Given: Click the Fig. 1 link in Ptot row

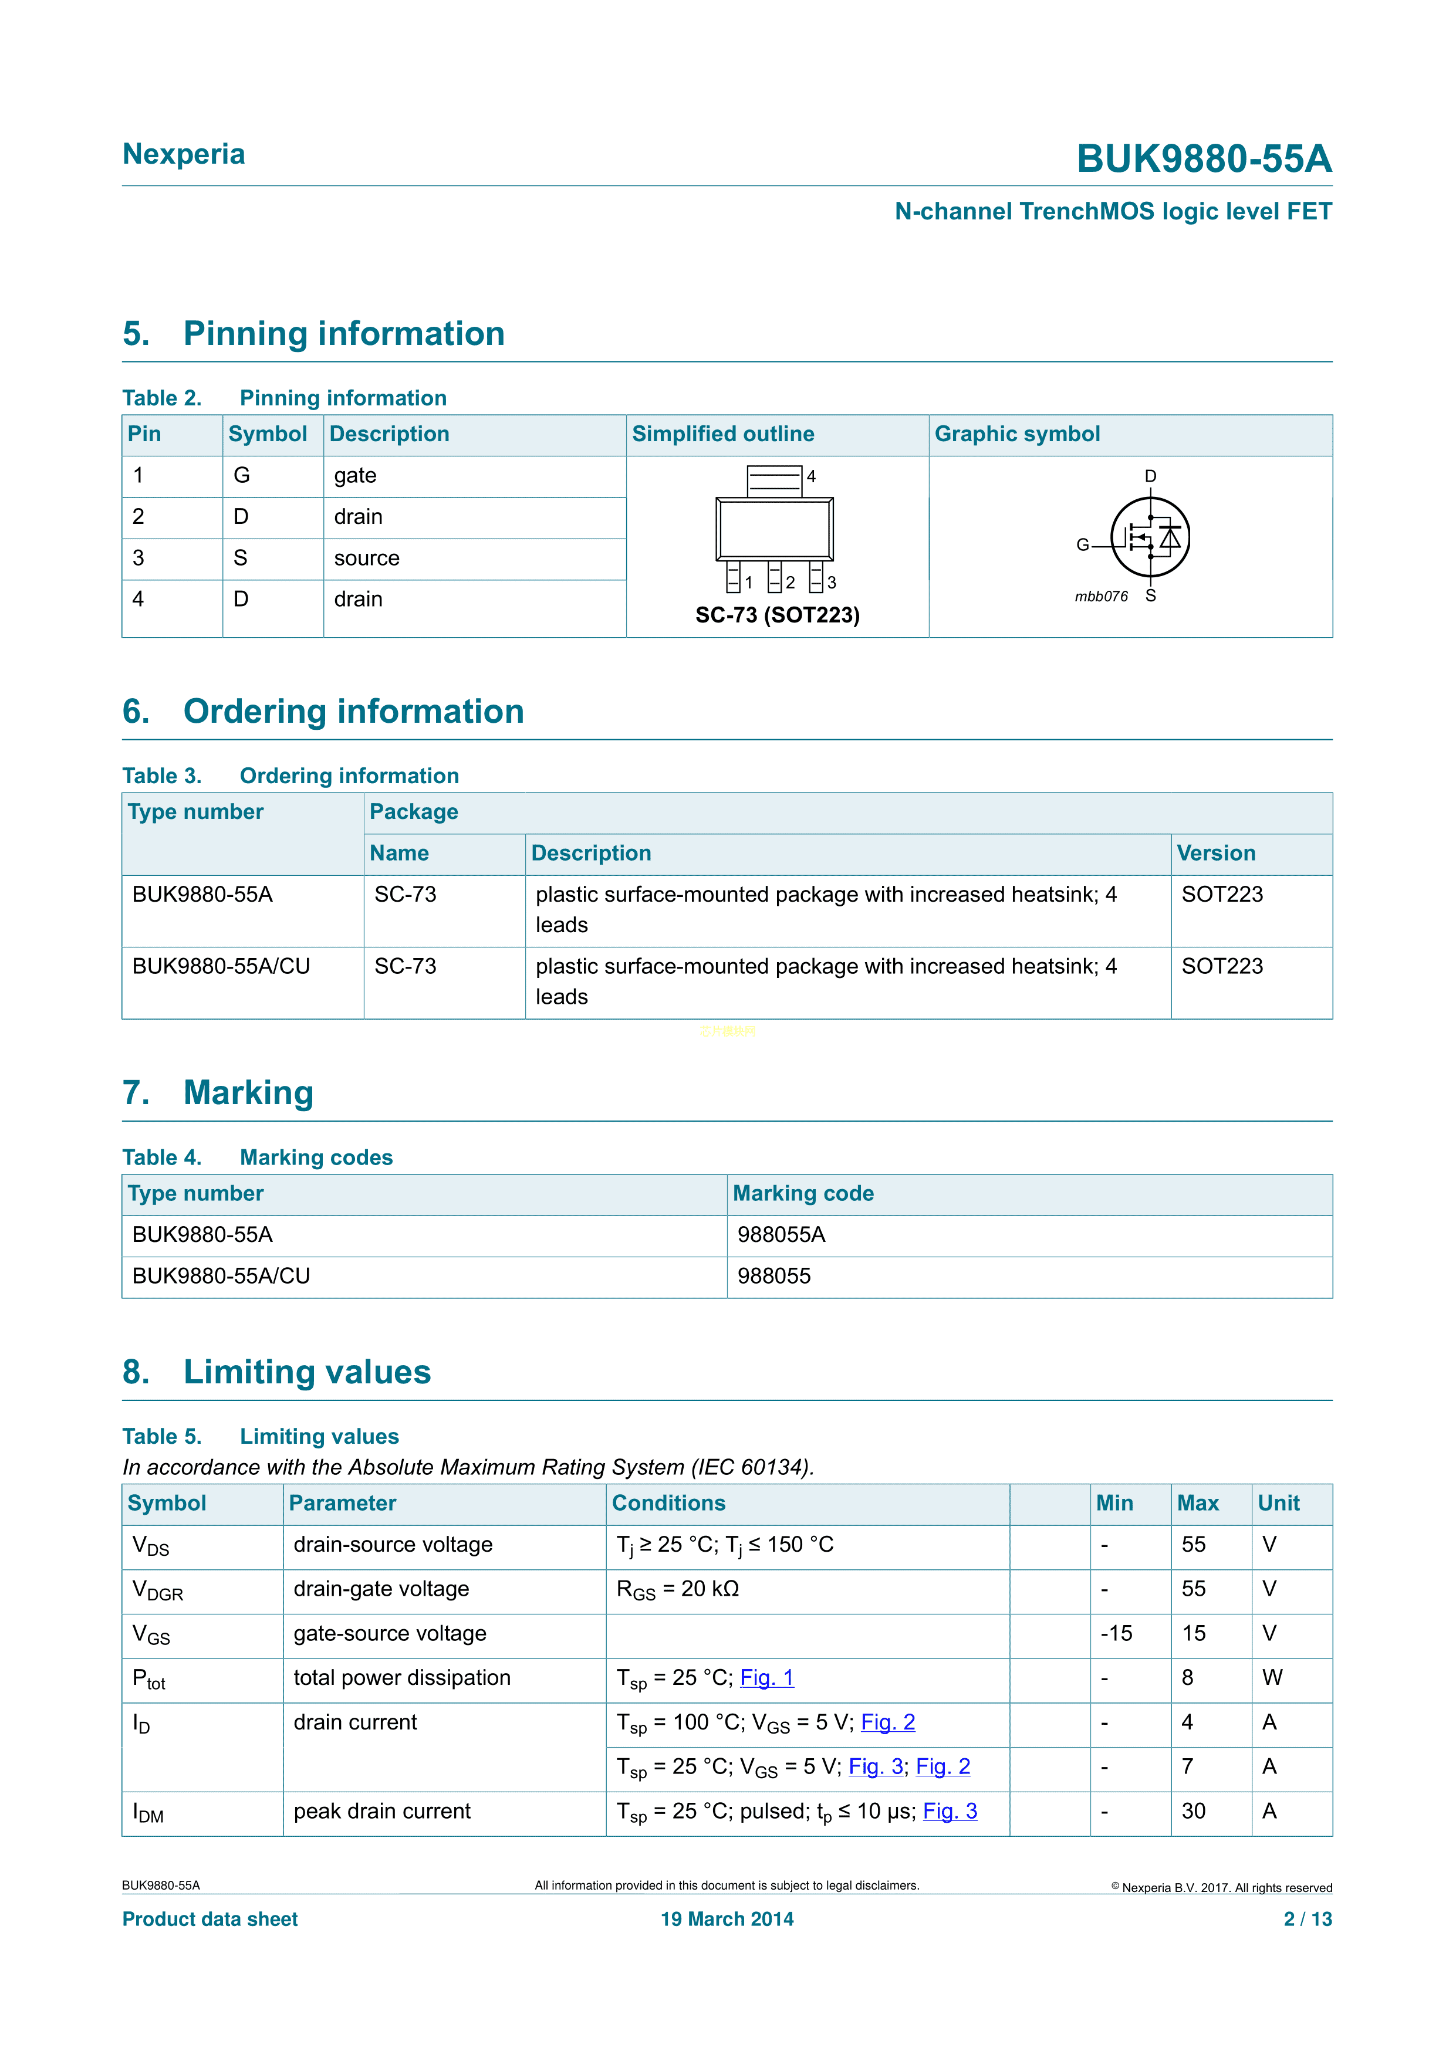Looking at the screenshot, I should point(766,1678).
